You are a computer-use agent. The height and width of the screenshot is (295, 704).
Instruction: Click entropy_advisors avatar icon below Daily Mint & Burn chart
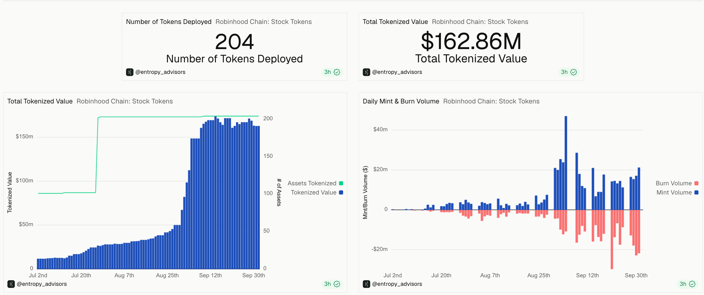click(x=366, y=284)
